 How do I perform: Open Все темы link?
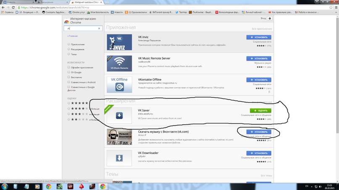266,176
